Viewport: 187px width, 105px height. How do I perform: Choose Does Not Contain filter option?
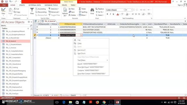[x=91, y=74]
